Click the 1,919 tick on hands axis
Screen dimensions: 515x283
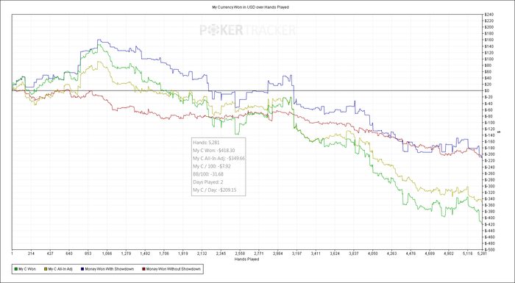point(183,254)
